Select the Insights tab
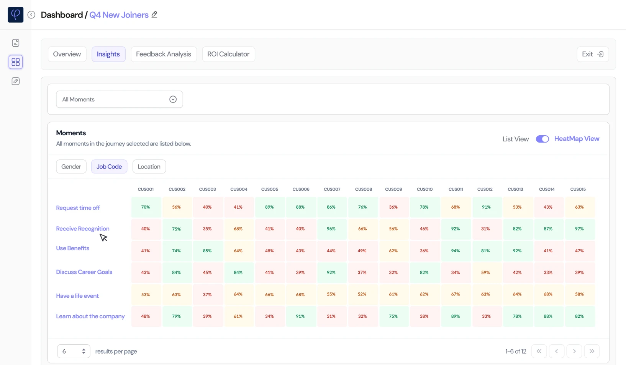Viewport: 626px width, 365px height. [108, 54]
